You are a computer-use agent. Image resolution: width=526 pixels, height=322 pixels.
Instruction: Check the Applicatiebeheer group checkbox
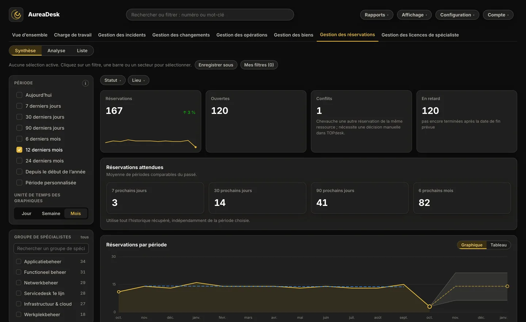[x=19, y=261]
